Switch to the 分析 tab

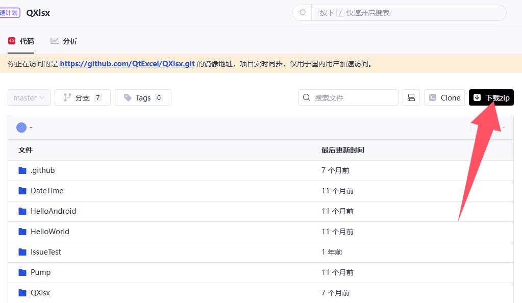(64, 41)
